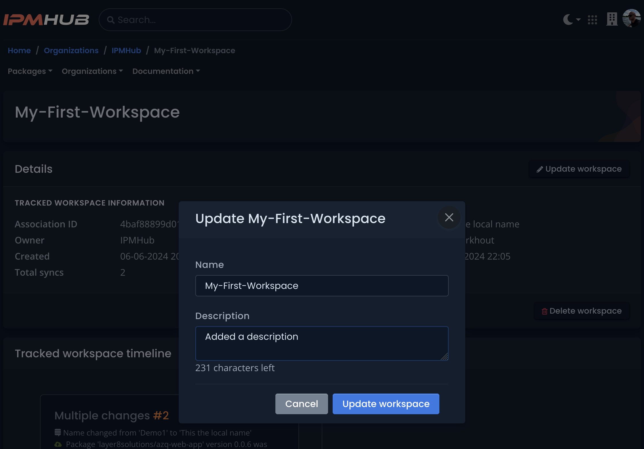Select the Name input field

coord(321,286)
